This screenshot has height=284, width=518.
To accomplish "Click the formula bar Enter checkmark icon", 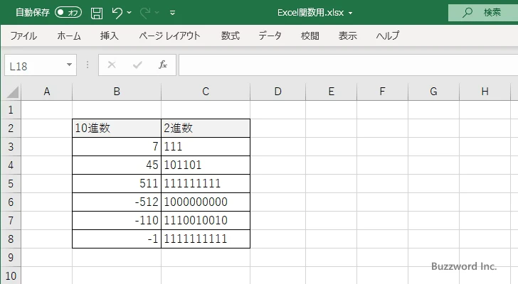I will (137, 65).
